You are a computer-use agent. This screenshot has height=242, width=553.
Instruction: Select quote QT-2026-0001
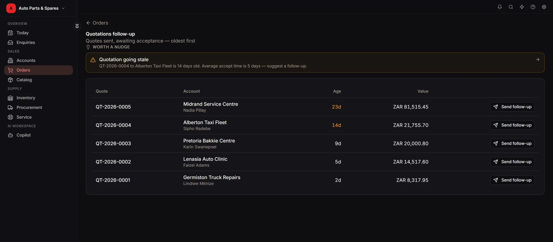coord(113,180)
